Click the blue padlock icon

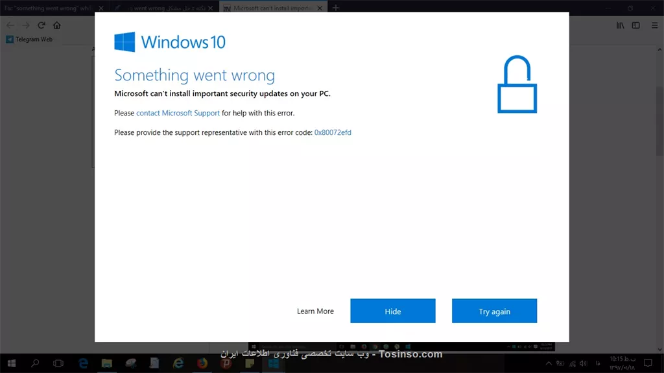(517, 84)
